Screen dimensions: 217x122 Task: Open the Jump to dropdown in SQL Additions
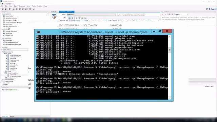tap(182, 14)
